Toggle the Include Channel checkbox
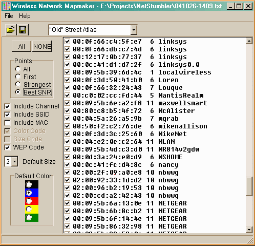Image resolution: width=255 pixels, height=246 pixels. [x=7, y=106]
